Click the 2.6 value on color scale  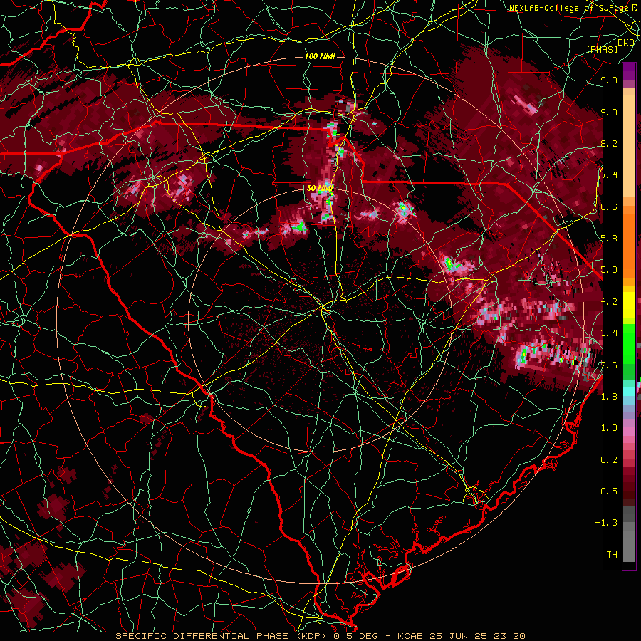click(x=609, y=365)
